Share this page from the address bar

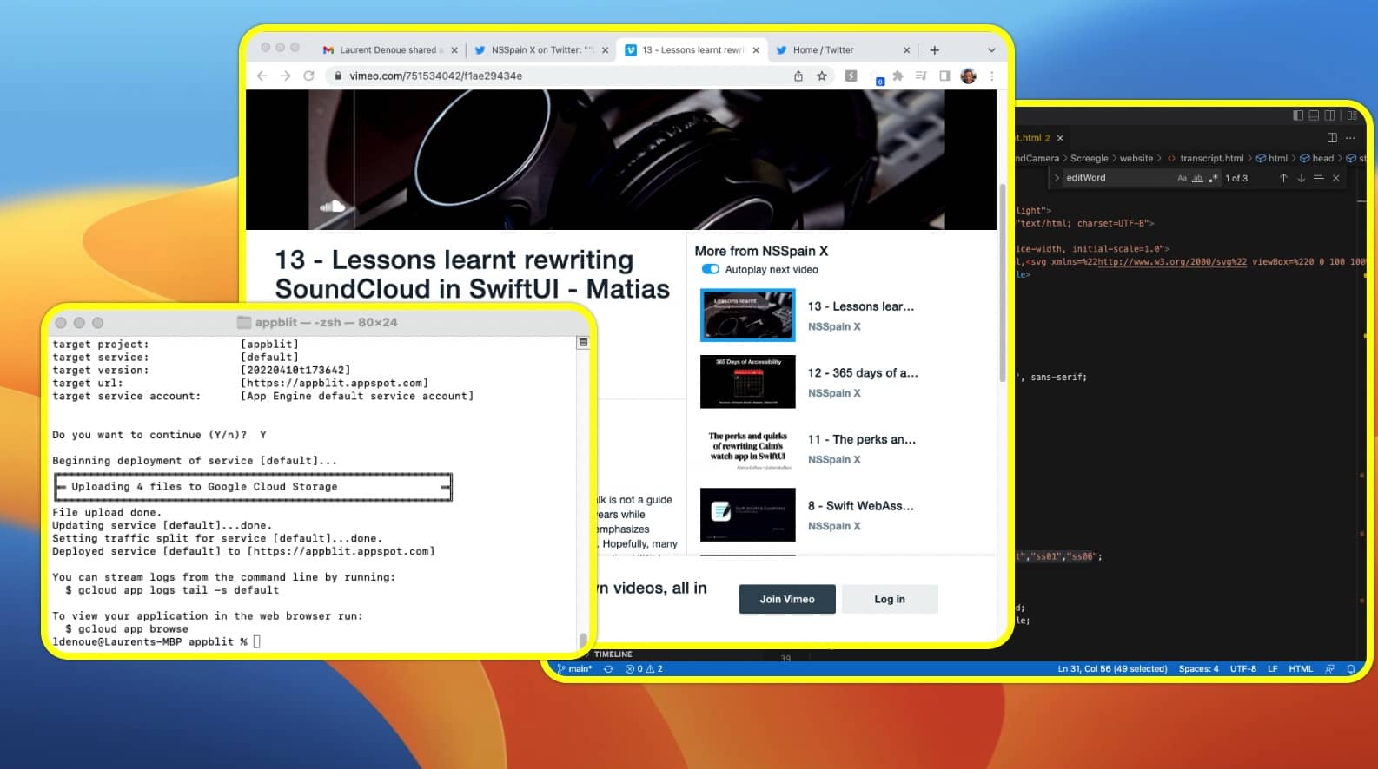tap(798, 76)
